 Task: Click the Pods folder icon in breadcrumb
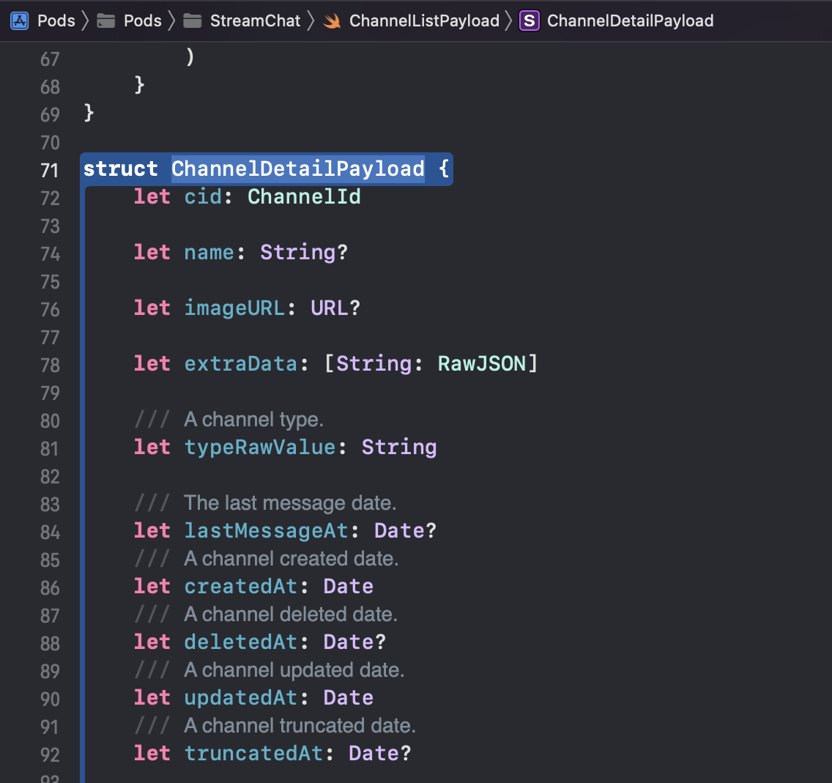(x=106, y=21)
